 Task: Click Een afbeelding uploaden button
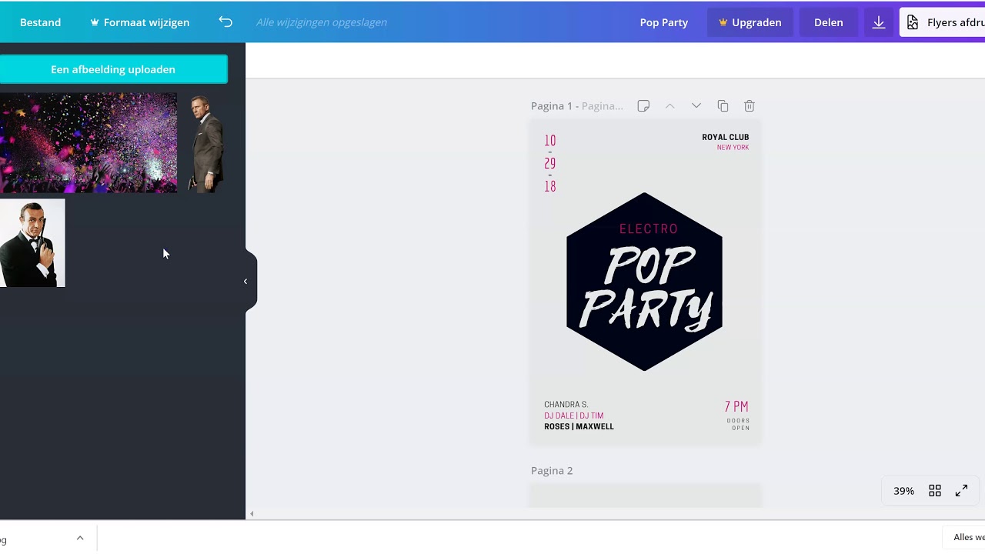pos(113,69)
